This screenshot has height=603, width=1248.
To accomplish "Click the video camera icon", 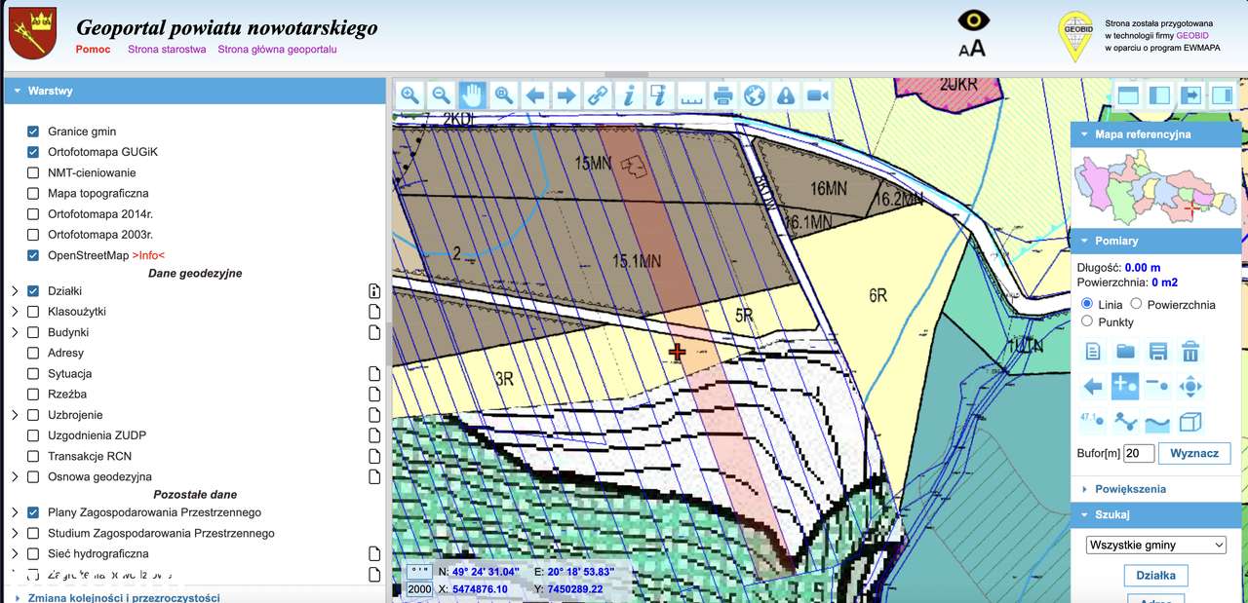I will [x=817, y=95].
